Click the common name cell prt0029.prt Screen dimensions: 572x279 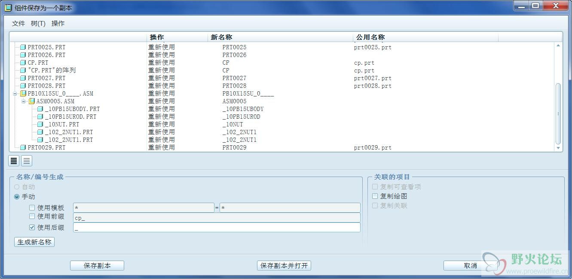[x=373, y=147]
